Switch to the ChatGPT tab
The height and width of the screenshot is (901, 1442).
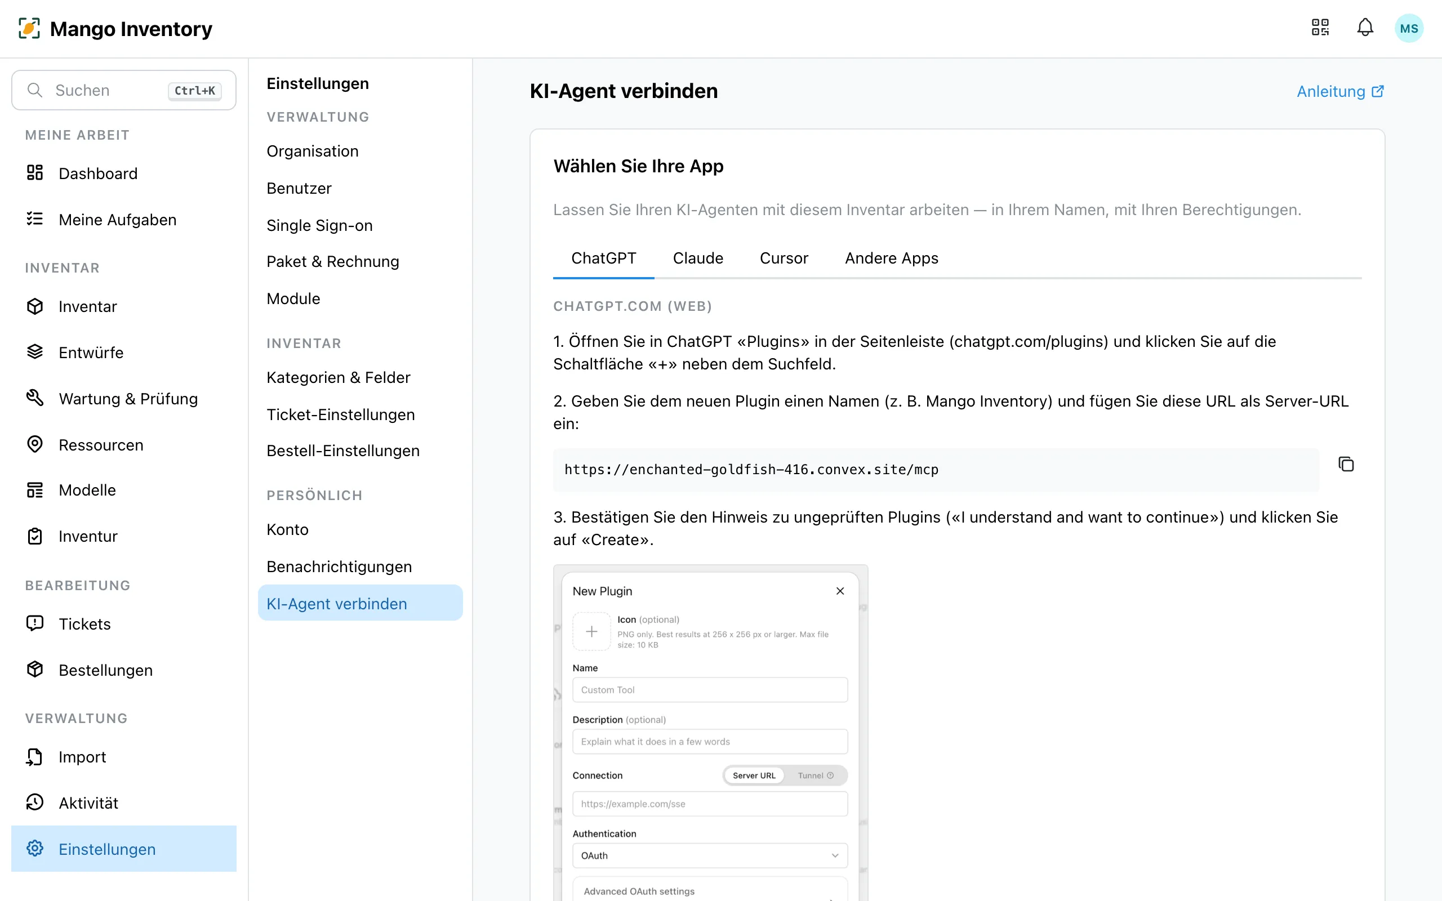pyautogui.click(x=604, y=258)
